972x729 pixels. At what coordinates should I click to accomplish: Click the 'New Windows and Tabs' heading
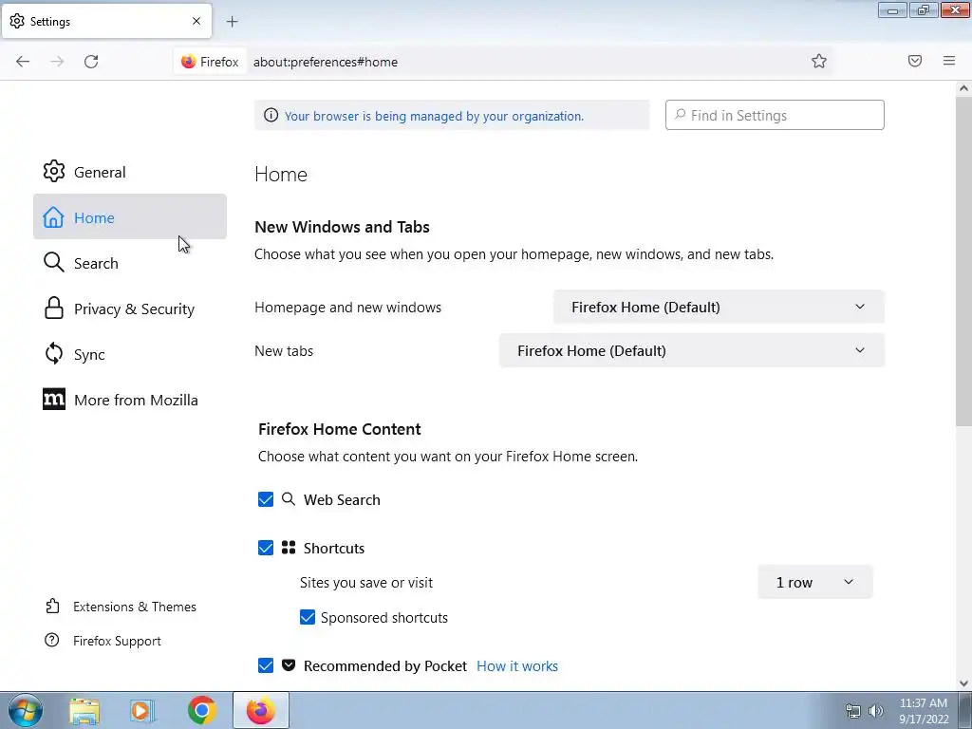342,227
